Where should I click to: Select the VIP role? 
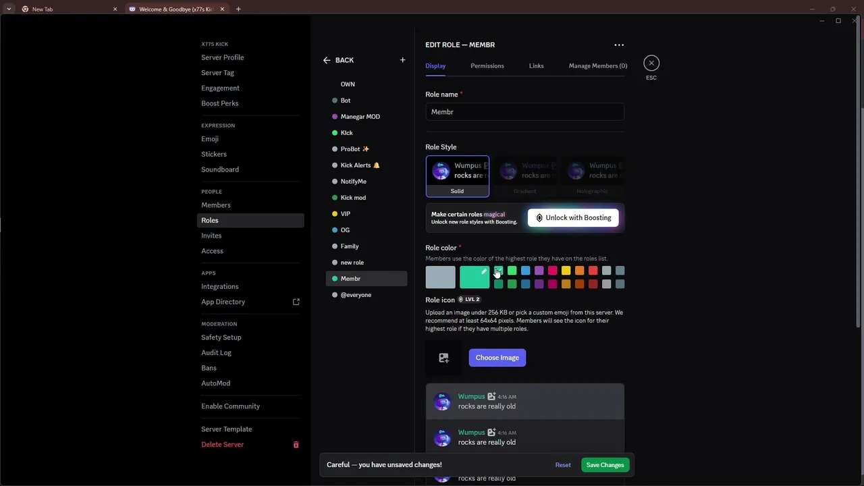[367, 214]
